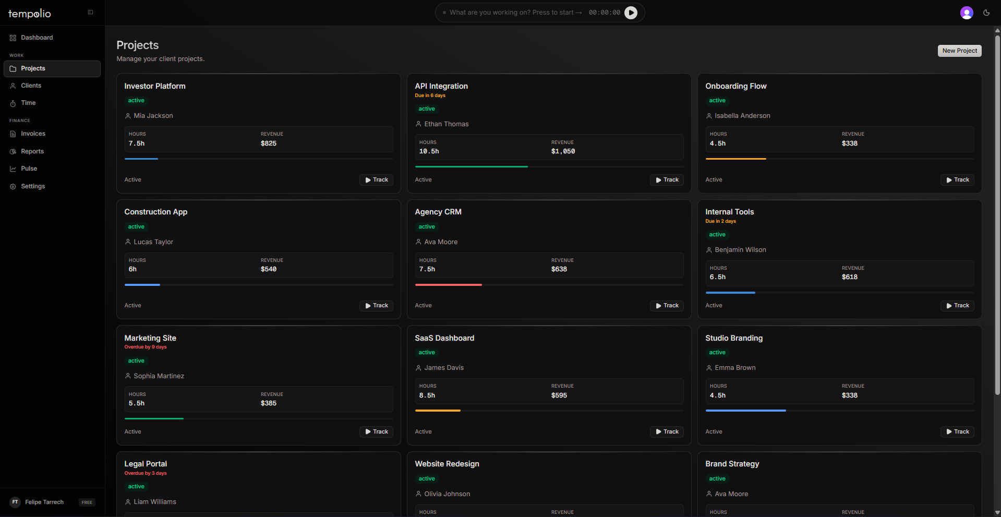Open the Time page
The height and width of the screenshot is (517, 1001).
point(52,103)
